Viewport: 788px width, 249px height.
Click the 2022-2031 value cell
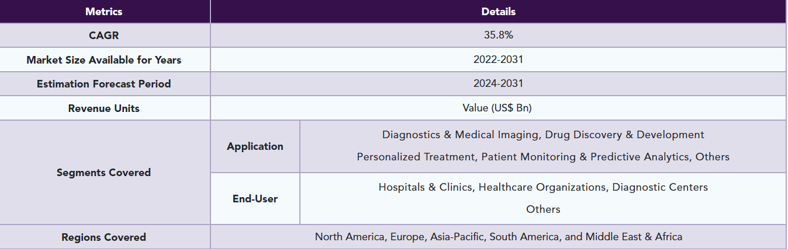(498, 59)
